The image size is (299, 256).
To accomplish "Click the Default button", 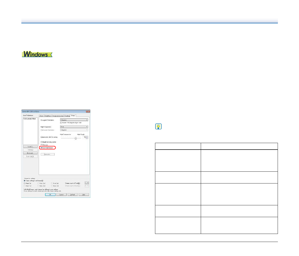I will click(72, 195).
